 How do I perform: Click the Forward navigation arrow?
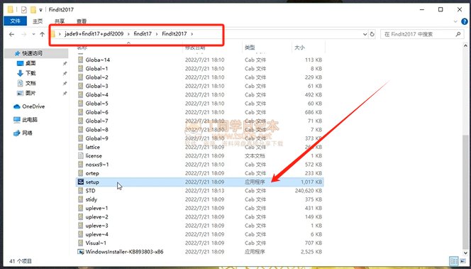23,34
